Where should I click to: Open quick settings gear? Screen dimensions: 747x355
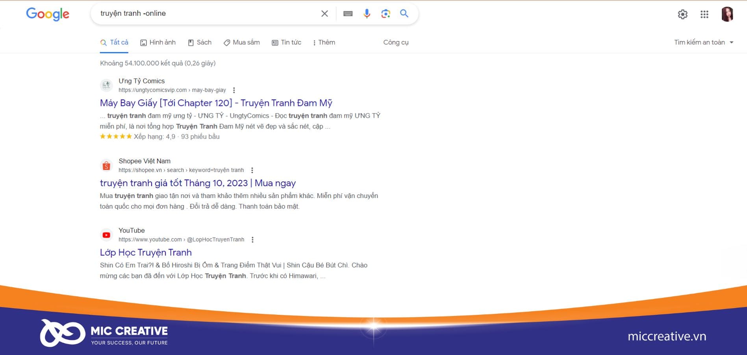pos(682,15)
